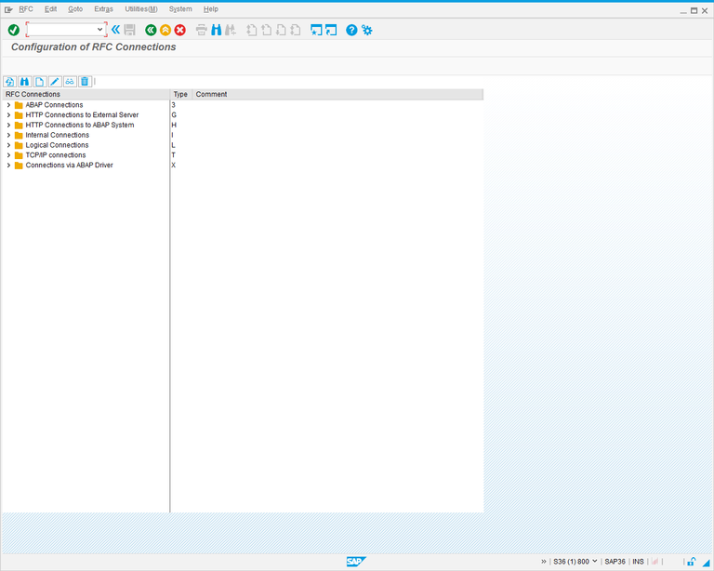Click the Create new connection page icon
Image resolution: width=714 pixels, height=571 pixels.
(40, 82)
